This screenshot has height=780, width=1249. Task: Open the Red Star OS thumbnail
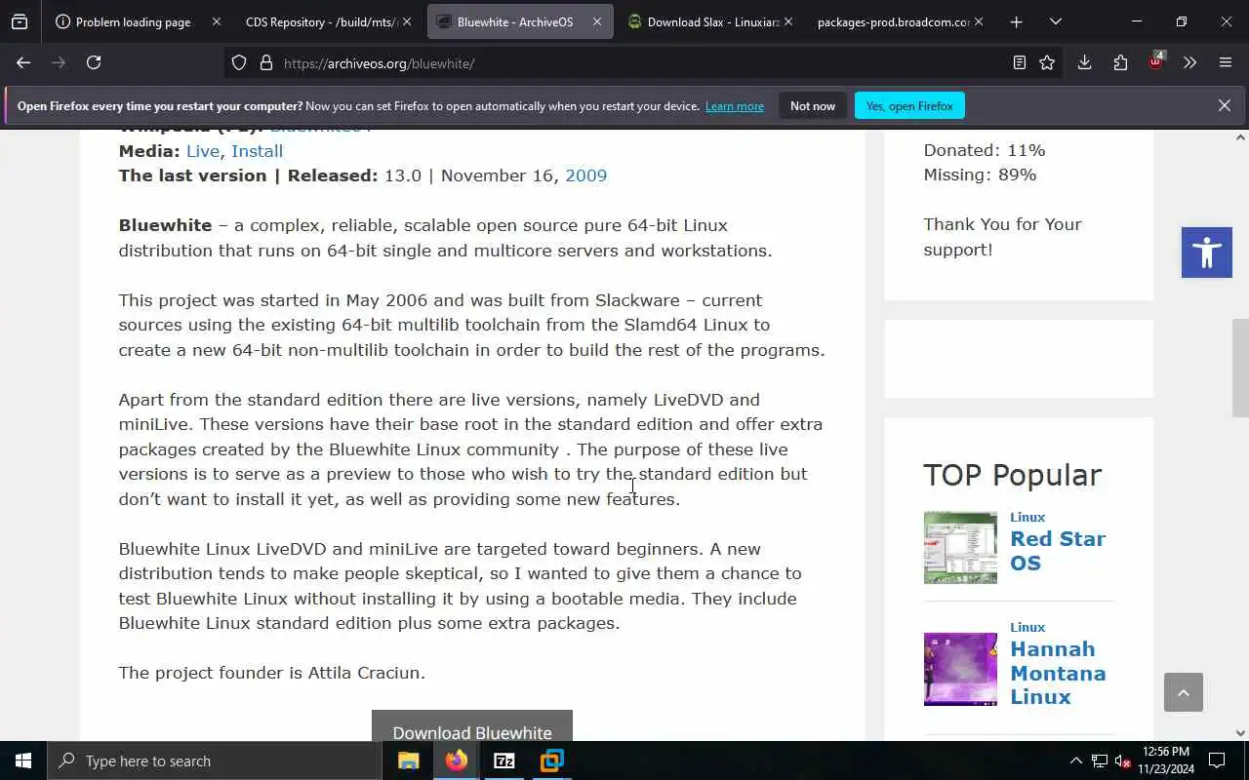tap(960, 547)
